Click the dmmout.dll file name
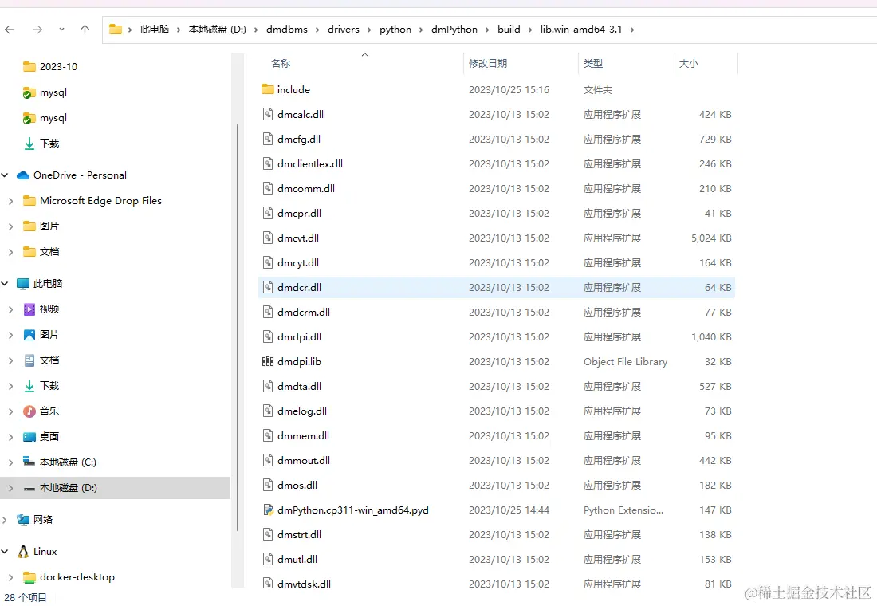Screen dimensions: 877x606 click(304, 461)
